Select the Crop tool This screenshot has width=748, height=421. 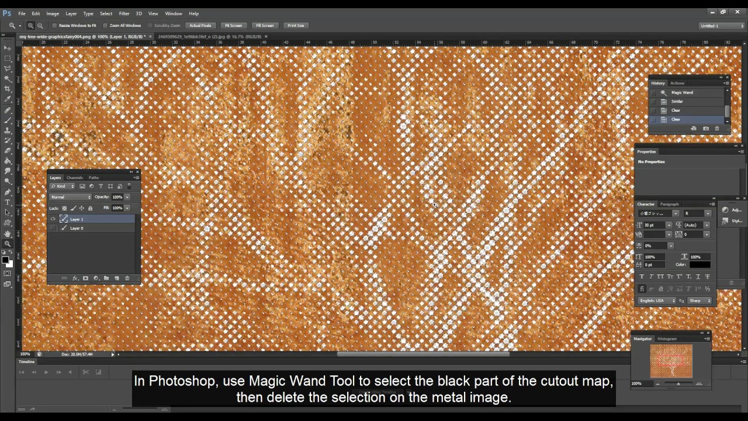click(8, 89)
